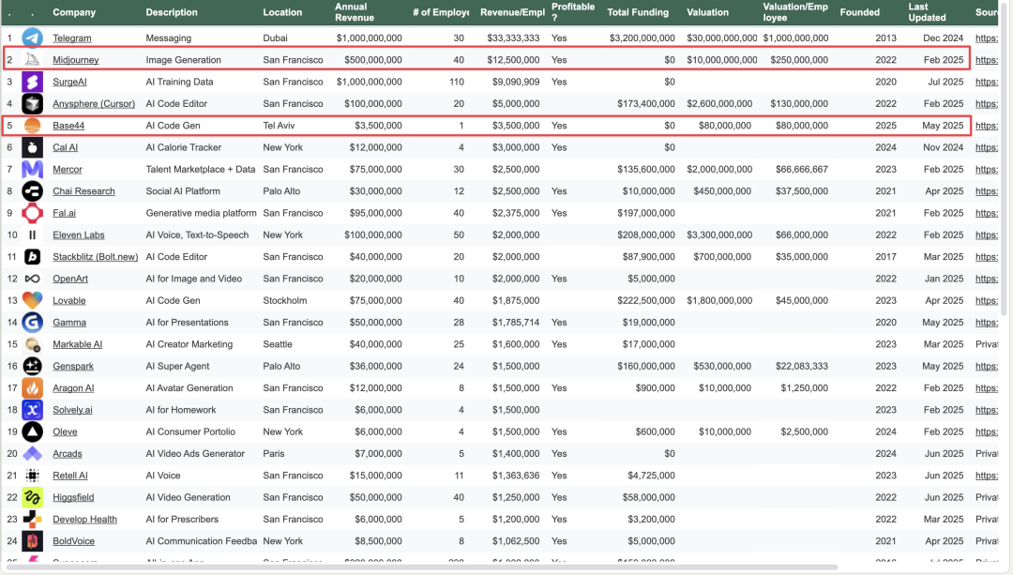Click the Gamma blue G logo
The image size is (1013, 575).
pyautogui.click(x=32, y=323)
